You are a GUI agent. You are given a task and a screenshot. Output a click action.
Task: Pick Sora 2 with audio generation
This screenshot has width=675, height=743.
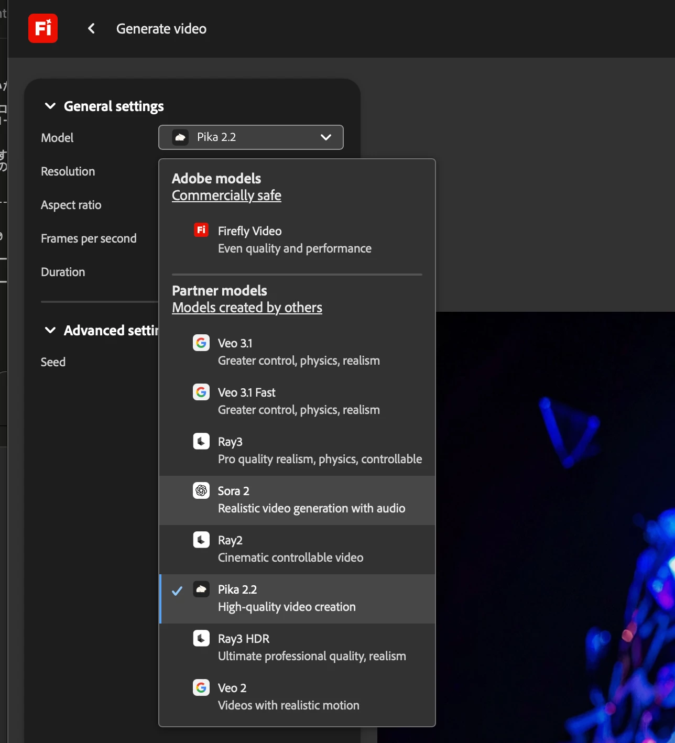[x=297, y=500]
